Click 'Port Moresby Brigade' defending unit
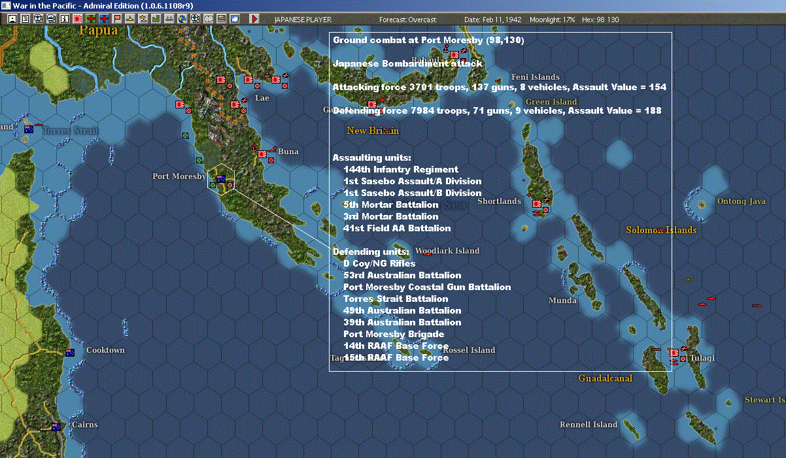 click(x=394, y=335)
